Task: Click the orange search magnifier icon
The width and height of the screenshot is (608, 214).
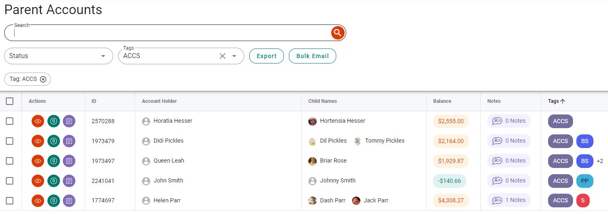Action: tap(338, 32)
